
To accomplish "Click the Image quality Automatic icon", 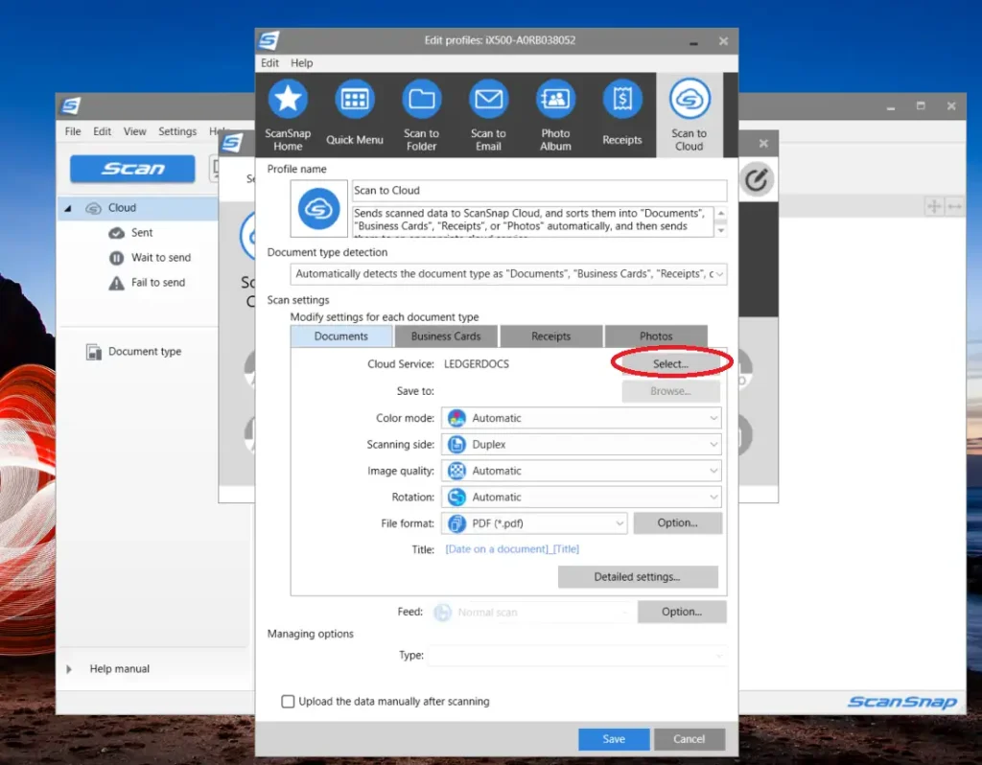I will coord(457,471).
